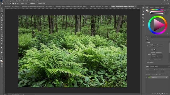The height and width of the screenshot is (95, 170).
Task: Select the Eyedropper tool
Action: coord(2,22)
